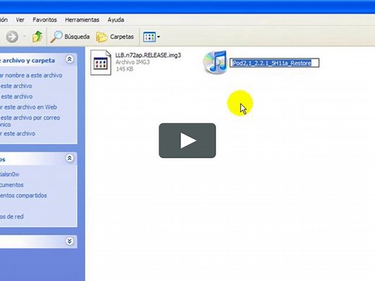Select the iTunes restore file icon
Image resolution: width=375 pixels, height=281 pixels.
pos(215,62)
